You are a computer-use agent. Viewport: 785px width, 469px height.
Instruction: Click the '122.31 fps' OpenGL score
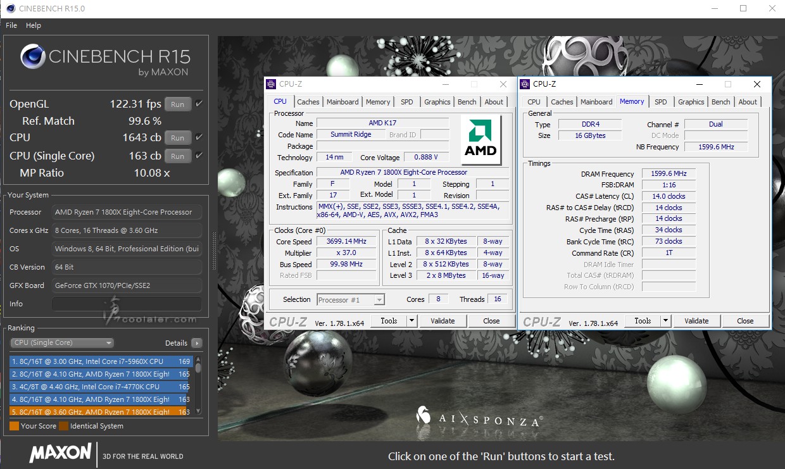pyautogui.click(x=135, y=104)
